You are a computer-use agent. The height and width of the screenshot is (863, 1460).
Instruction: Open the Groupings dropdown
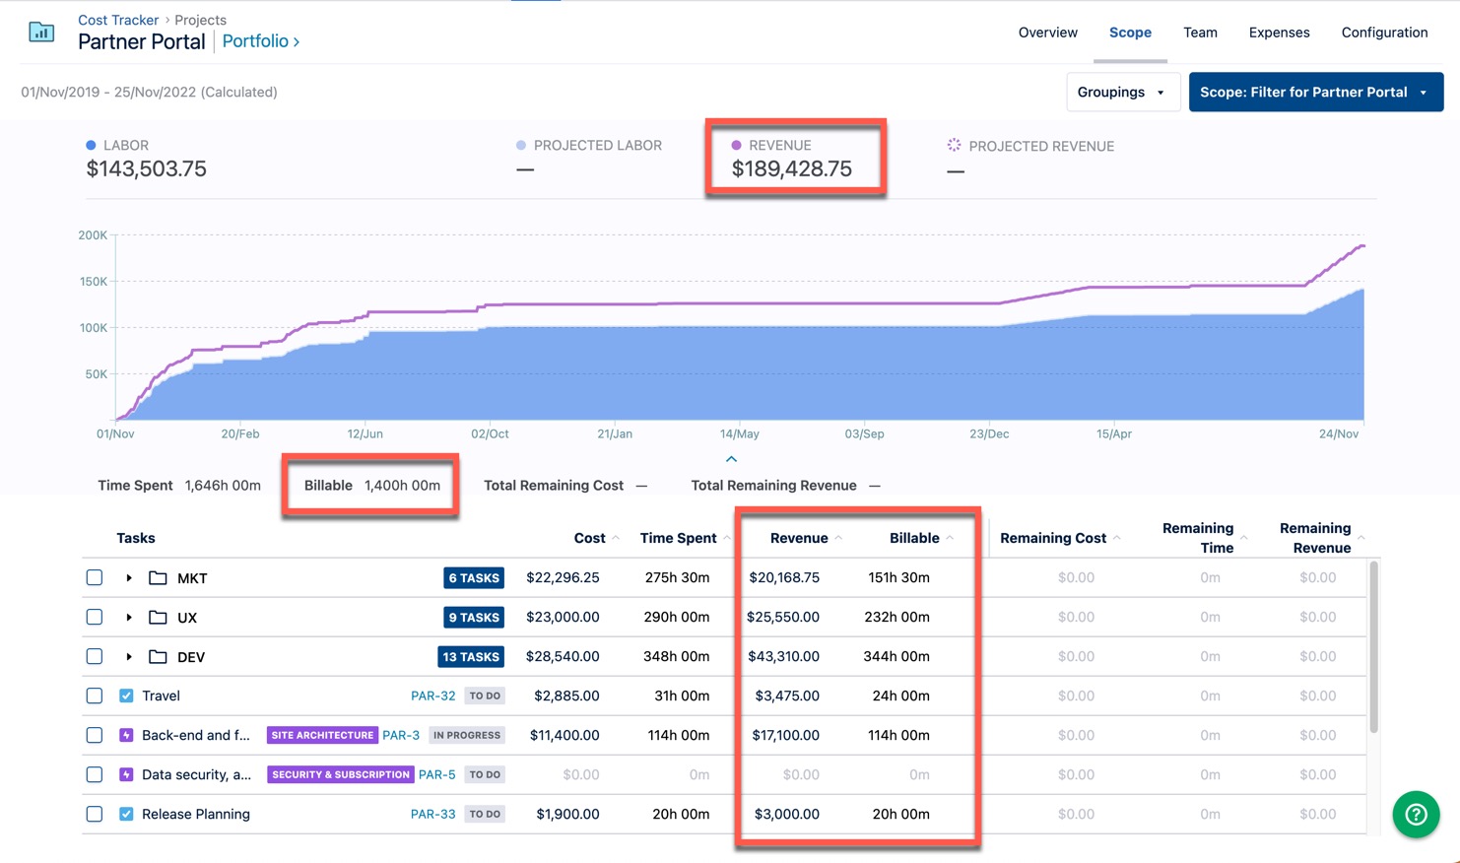[1122, 92]
